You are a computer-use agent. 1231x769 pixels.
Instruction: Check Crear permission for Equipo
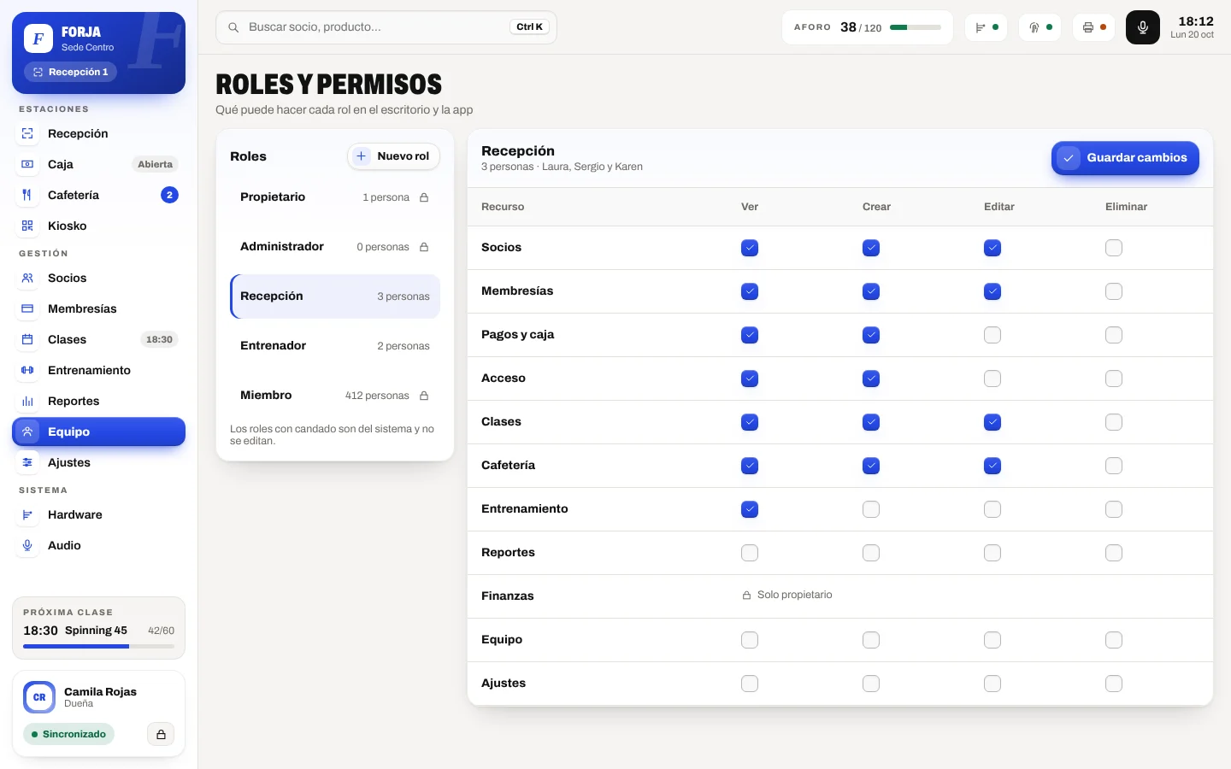[871, 640]
